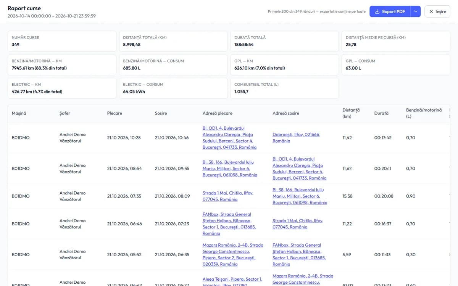Click the report date range 2026-10-14 – 2026-10-21

coord(52,16)
